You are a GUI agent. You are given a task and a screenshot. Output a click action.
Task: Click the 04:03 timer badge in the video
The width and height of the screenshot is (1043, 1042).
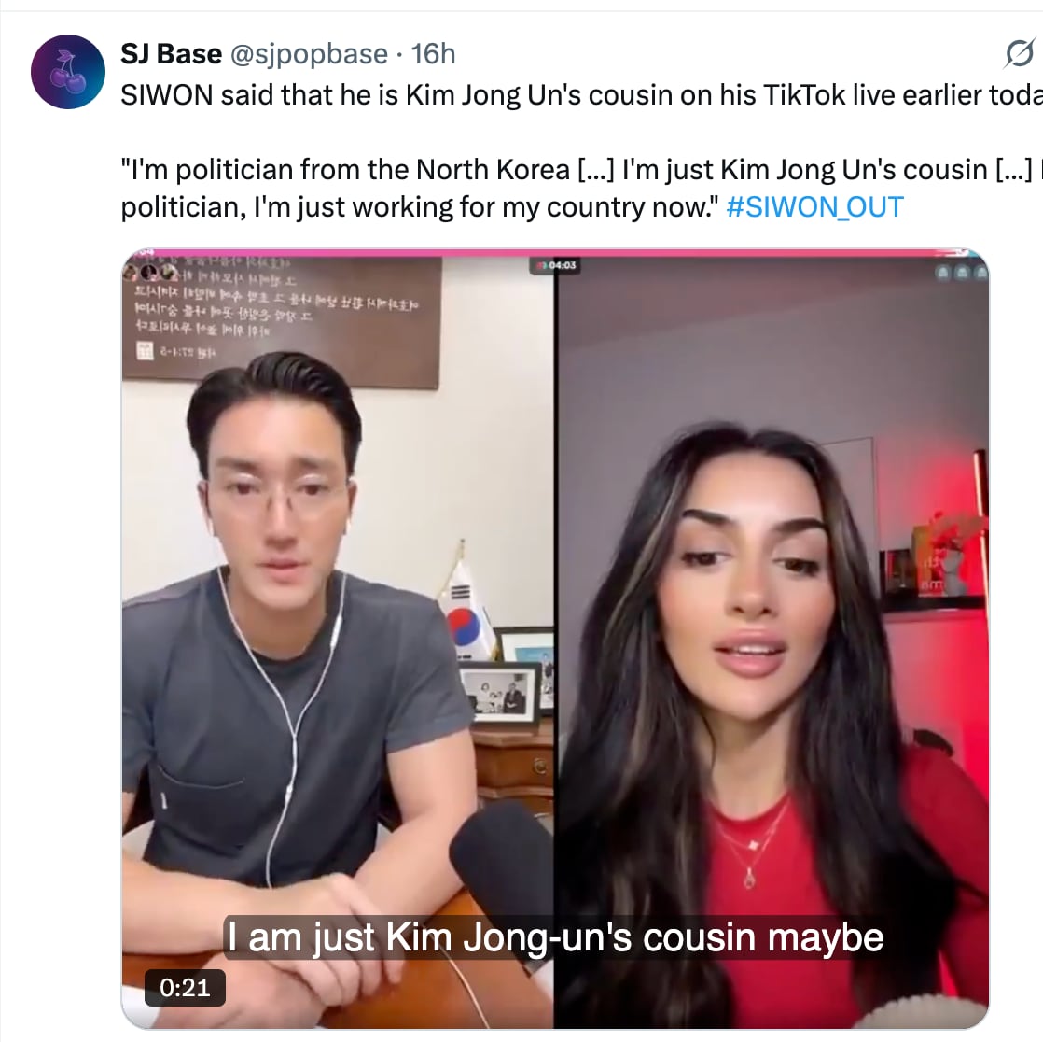pyautogui.click(x=554, y=266)
